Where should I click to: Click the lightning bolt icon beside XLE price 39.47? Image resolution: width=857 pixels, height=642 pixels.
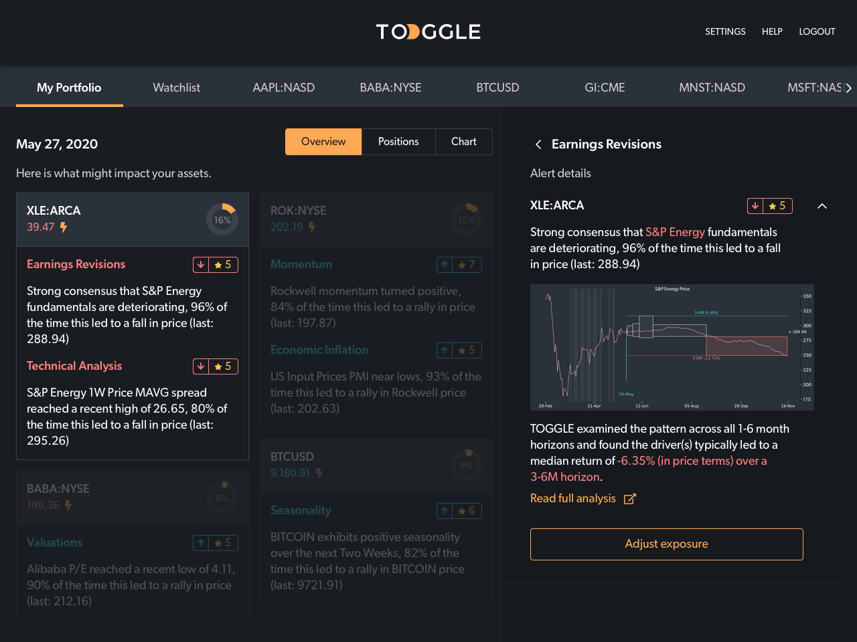coord(64,227)
